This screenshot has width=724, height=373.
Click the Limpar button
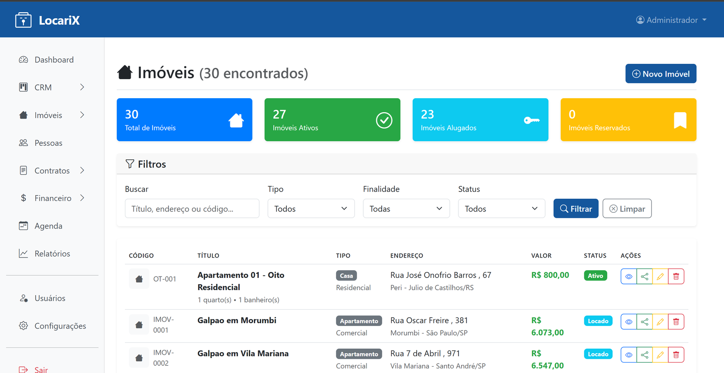point(627,209)
